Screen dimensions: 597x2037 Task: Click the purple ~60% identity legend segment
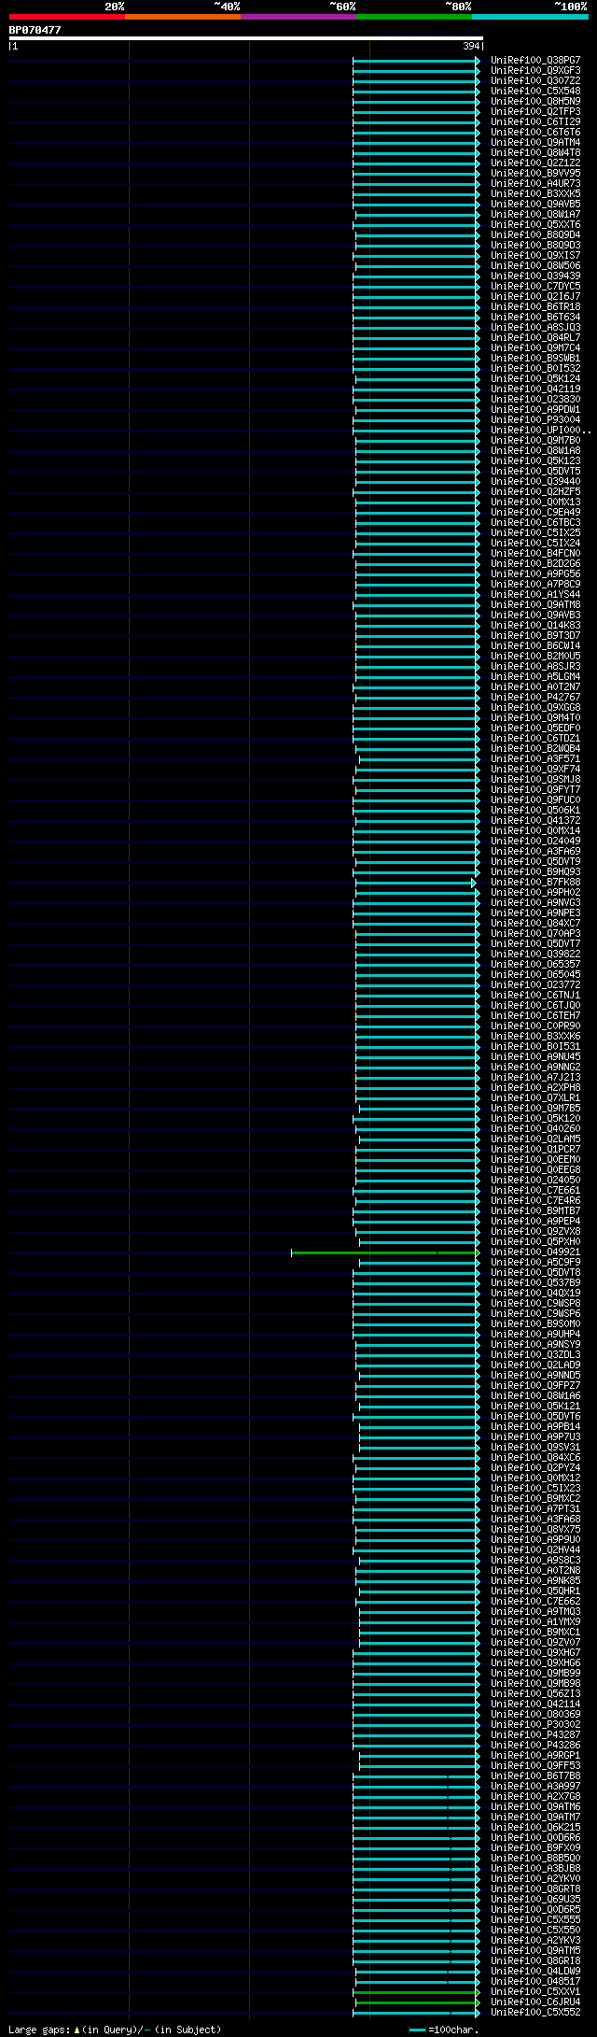point(298,17)
